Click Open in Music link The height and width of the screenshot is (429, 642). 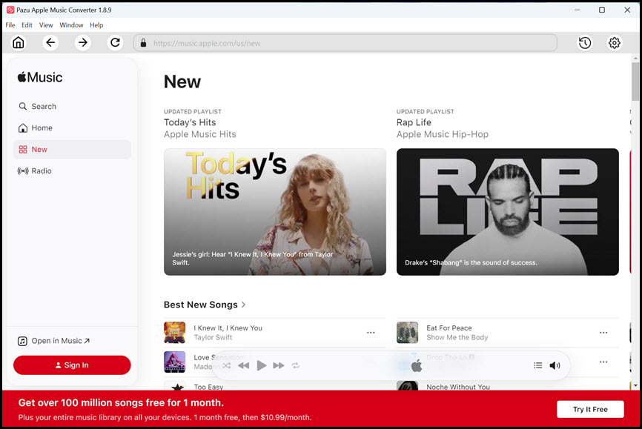coord(53,341)
